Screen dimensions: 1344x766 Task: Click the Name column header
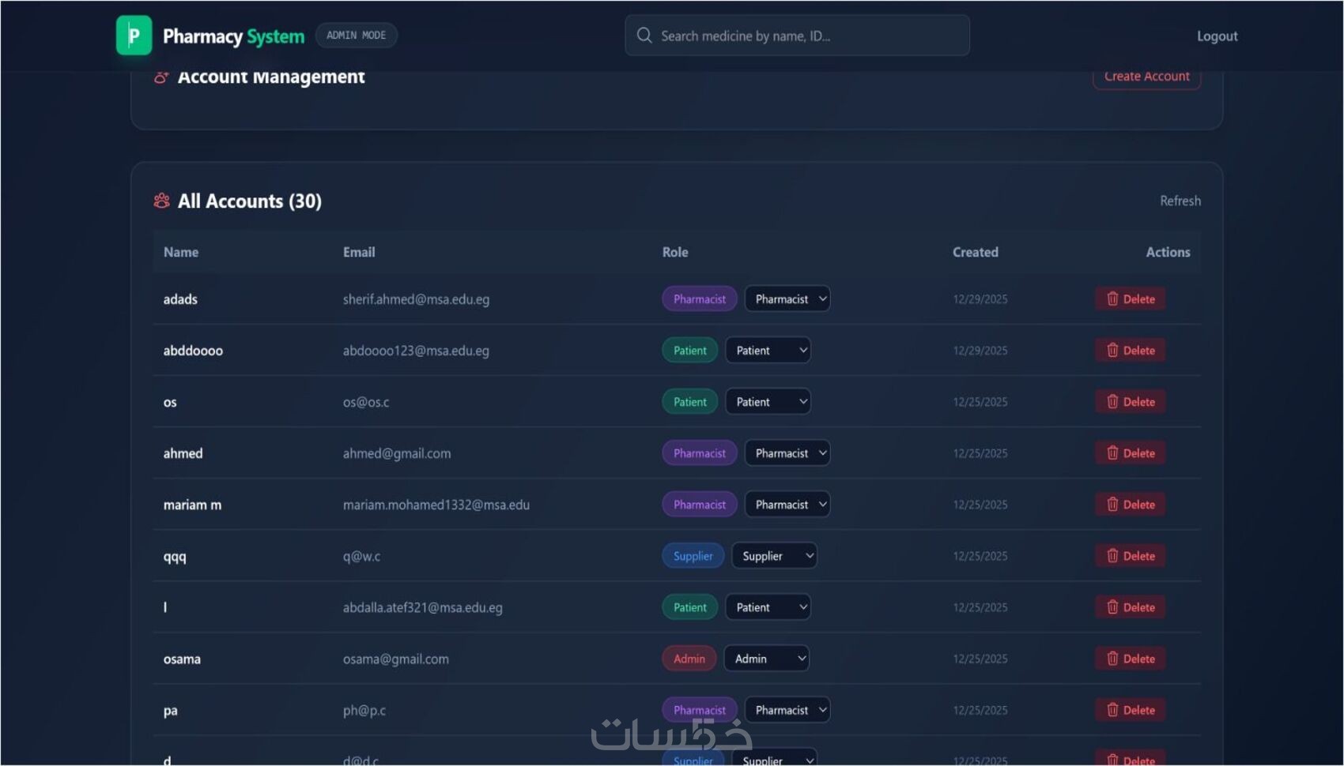181,252
